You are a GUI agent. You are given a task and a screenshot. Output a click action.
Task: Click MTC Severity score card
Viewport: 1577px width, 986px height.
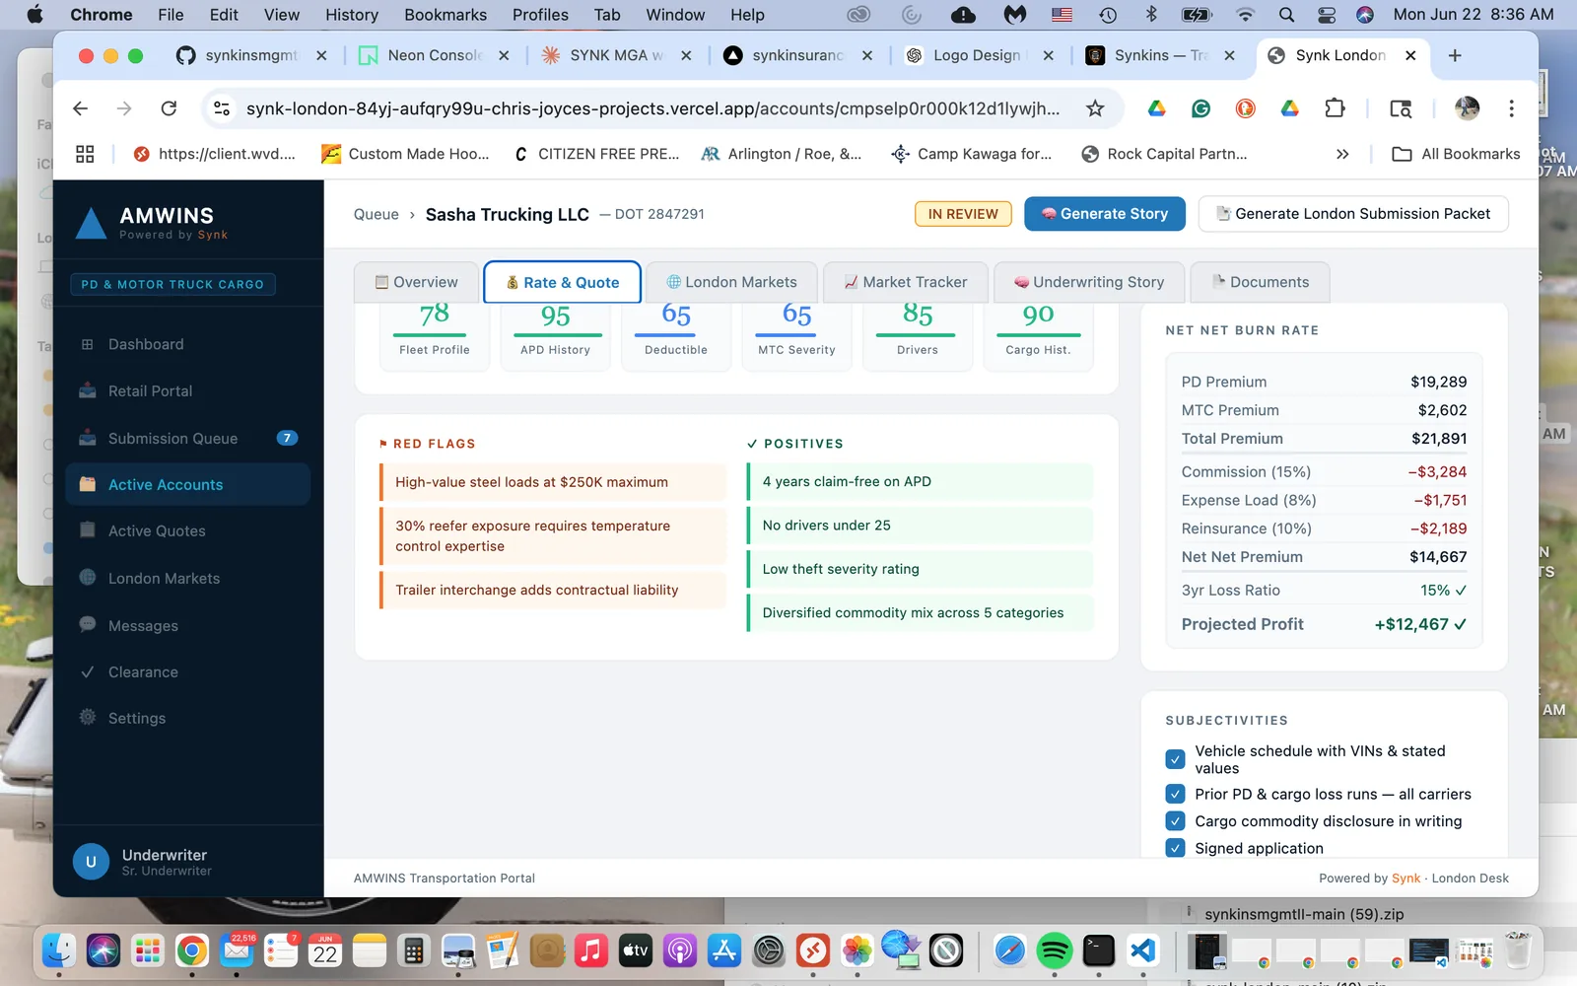[x=796, y=335]
